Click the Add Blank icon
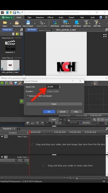The height and width of the screenshot is (193, 108). (x=77, y=23)
